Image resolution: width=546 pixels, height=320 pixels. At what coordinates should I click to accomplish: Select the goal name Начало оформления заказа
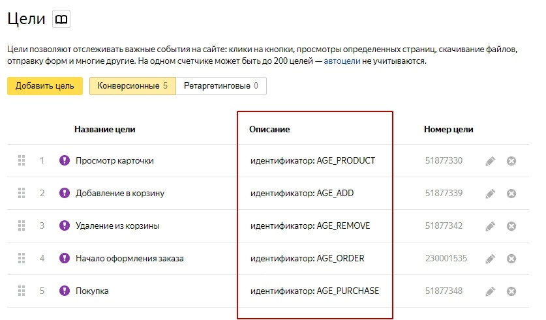tap(129, 259)
